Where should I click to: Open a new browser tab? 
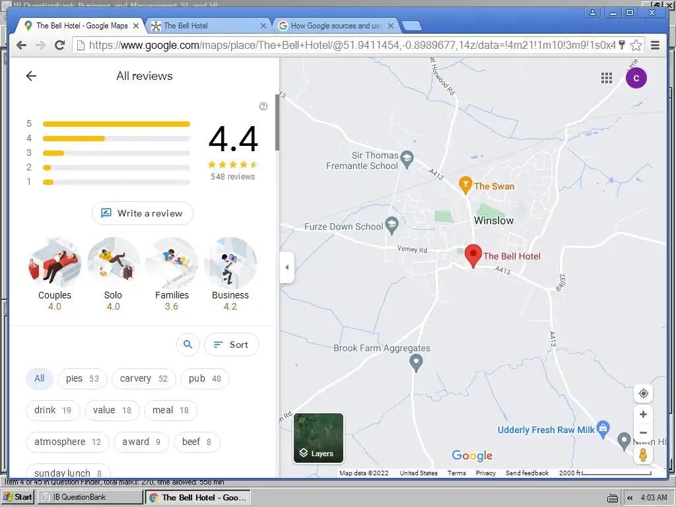click(x=412, y=26)
